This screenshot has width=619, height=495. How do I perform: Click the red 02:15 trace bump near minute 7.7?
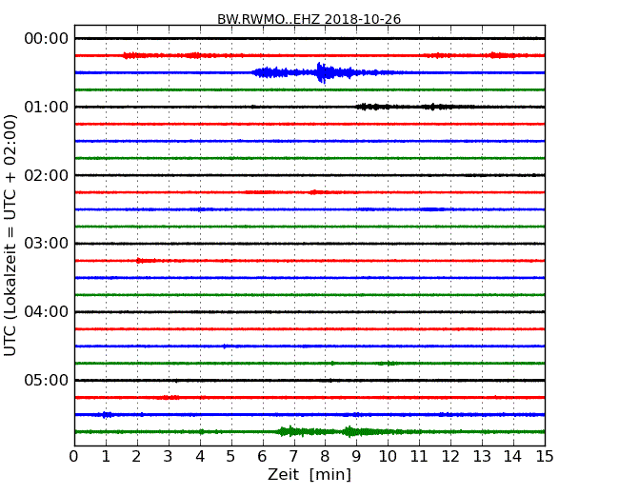pyautogui.click(x=316, y=192)
